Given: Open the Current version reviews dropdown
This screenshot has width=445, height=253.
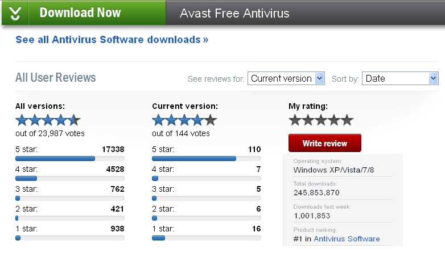Looking at the screenshot, I should tap(286, 78).
